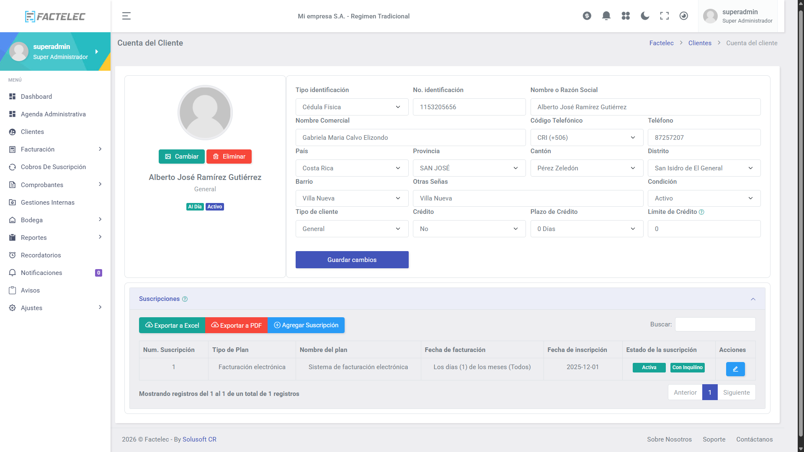Click the Guardar cambios button
The image size is (804, 452).
click(x=352, y=260)
